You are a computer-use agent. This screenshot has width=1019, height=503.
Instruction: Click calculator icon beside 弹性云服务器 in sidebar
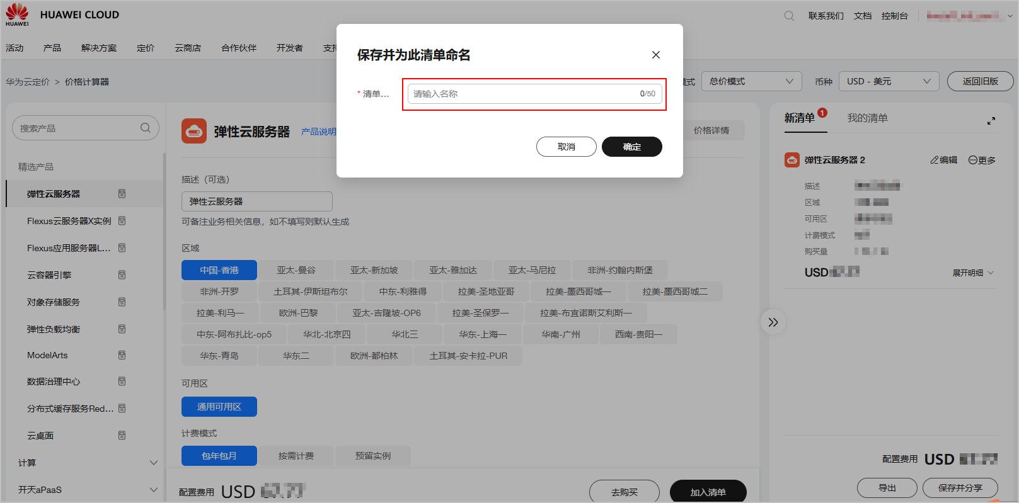click(x=122, y=194)
